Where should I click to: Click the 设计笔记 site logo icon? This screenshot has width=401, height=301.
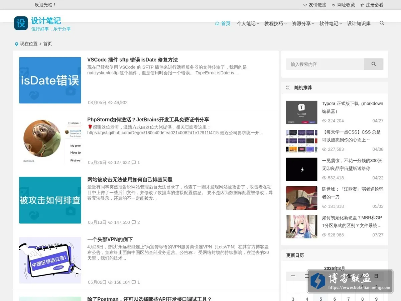click(21, 23)
